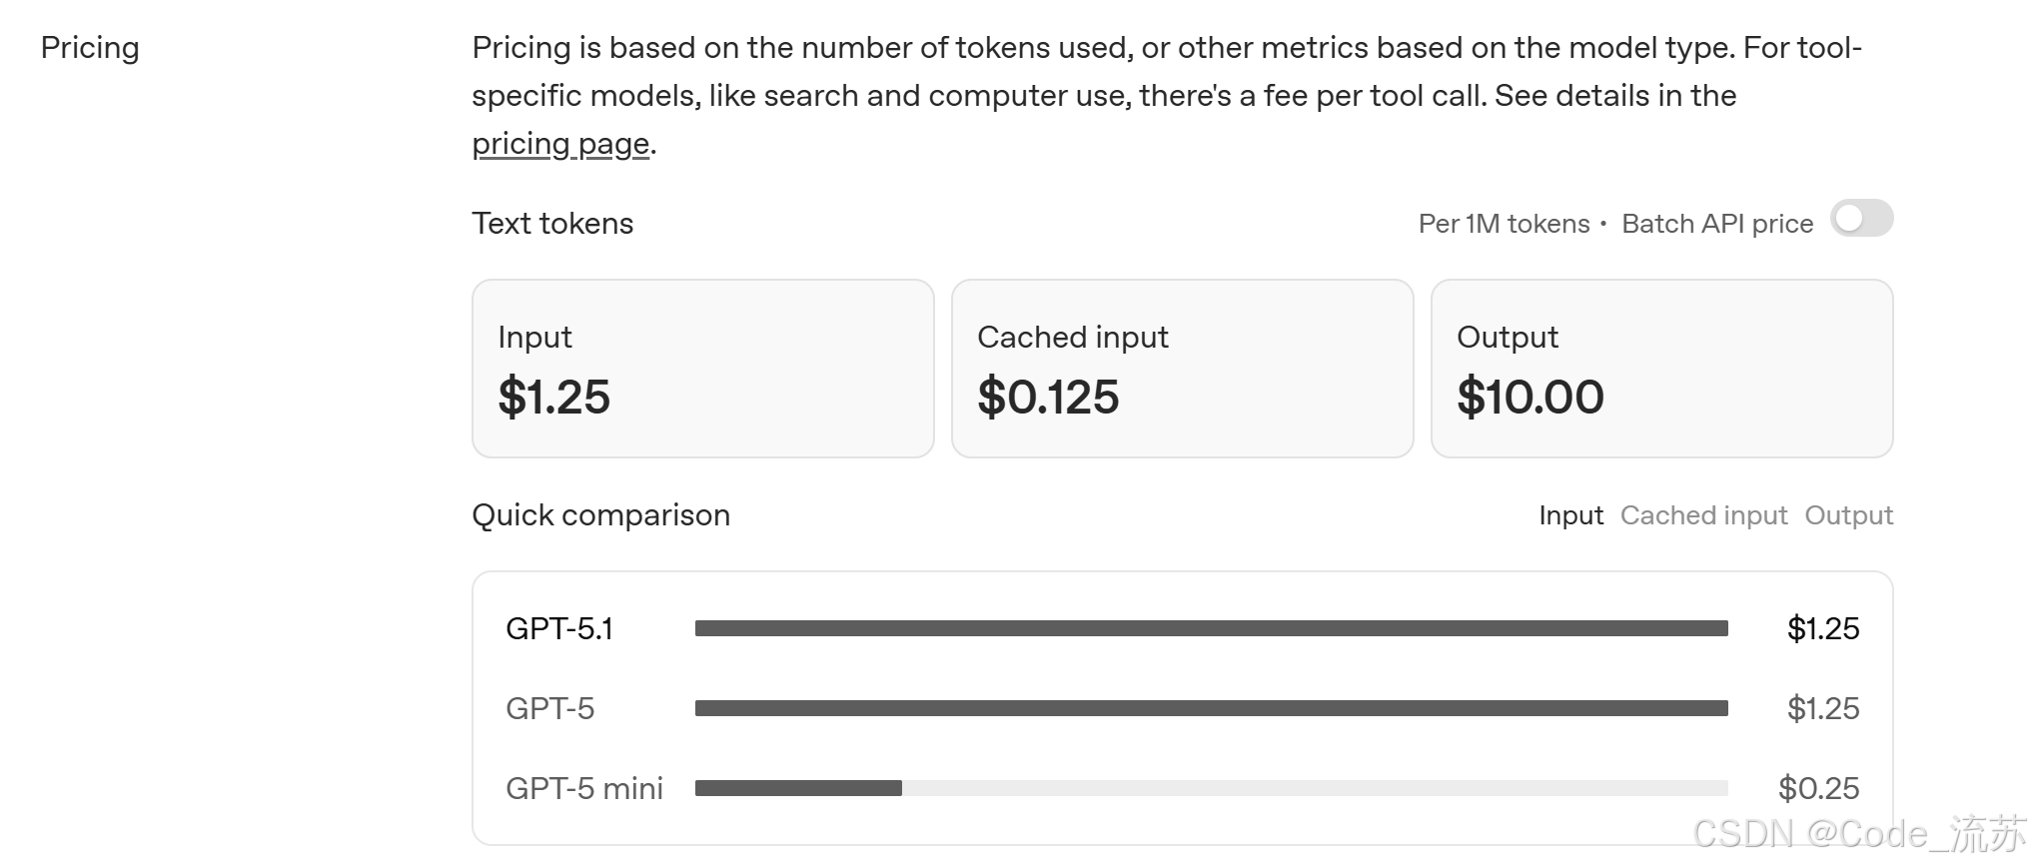Click the $0.25 price for GPT-5 mini
This screenshot has width=2032, height=868.
[x=1818, y=788]
